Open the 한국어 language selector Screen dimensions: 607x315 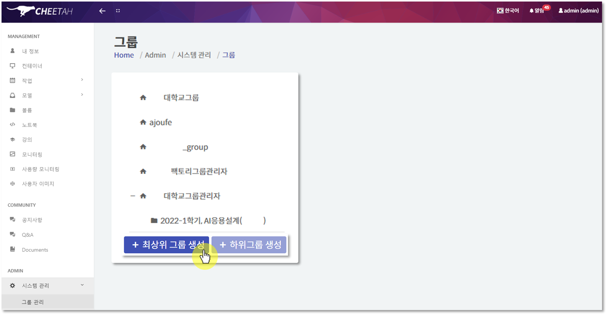[508, 11]
